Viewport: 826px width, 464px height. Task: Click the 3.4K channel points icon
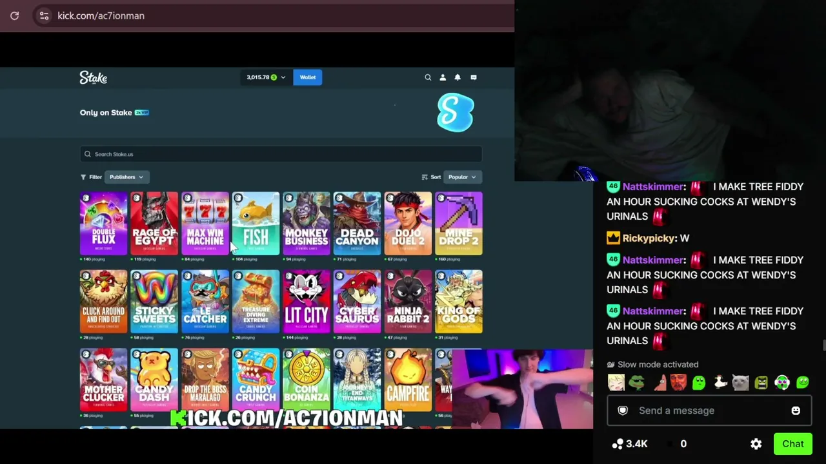(x=618, y=444)
